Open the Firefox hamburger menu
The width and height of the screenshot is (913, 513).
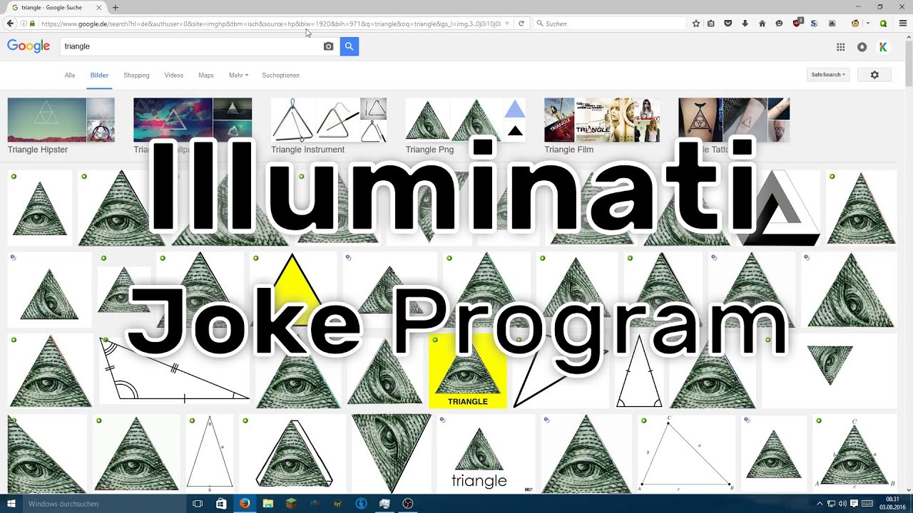tap(902, 24)
